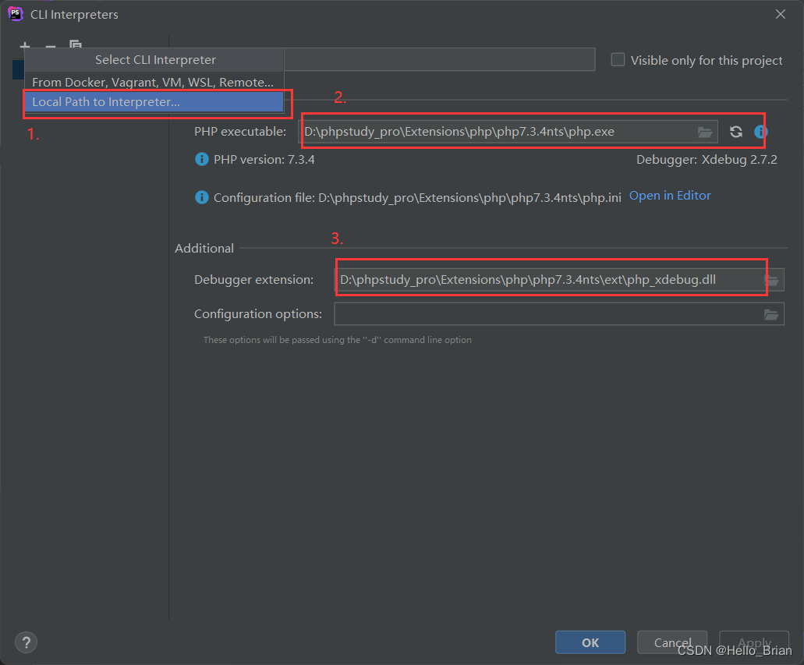Click the OK button

coord(590,642)
